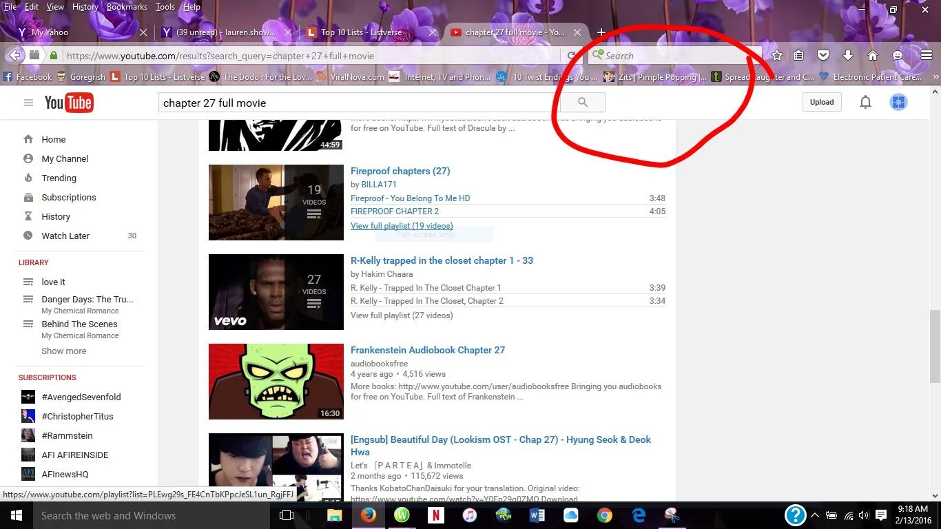Screen dimensions: 941x529
Task: Focus the Firefox toolbar Search box
Action: click(674, 56)
